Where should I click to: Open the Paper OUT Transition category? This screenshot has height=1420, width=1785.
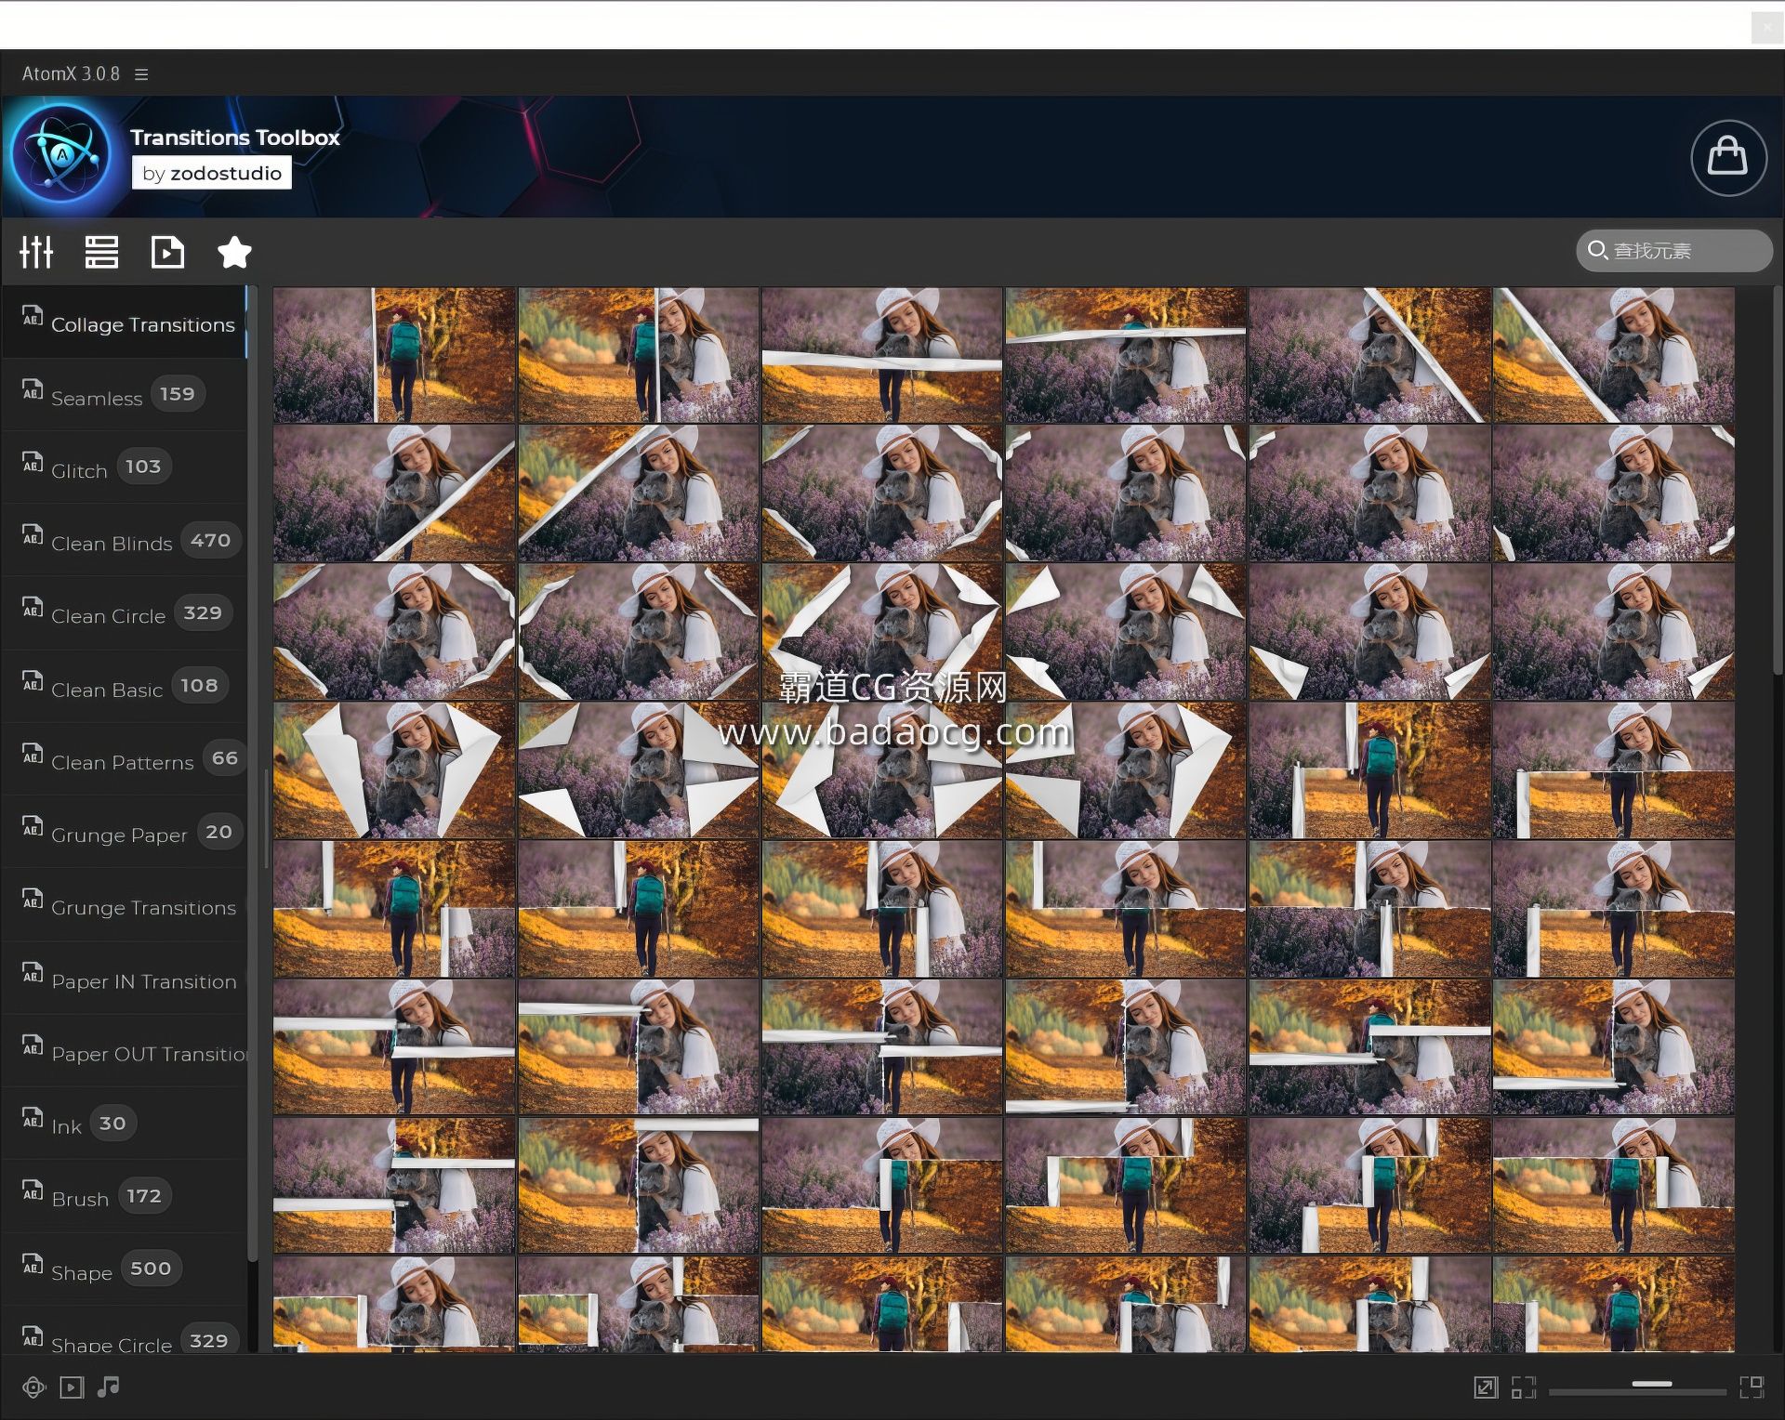[x=125, y=1051]
